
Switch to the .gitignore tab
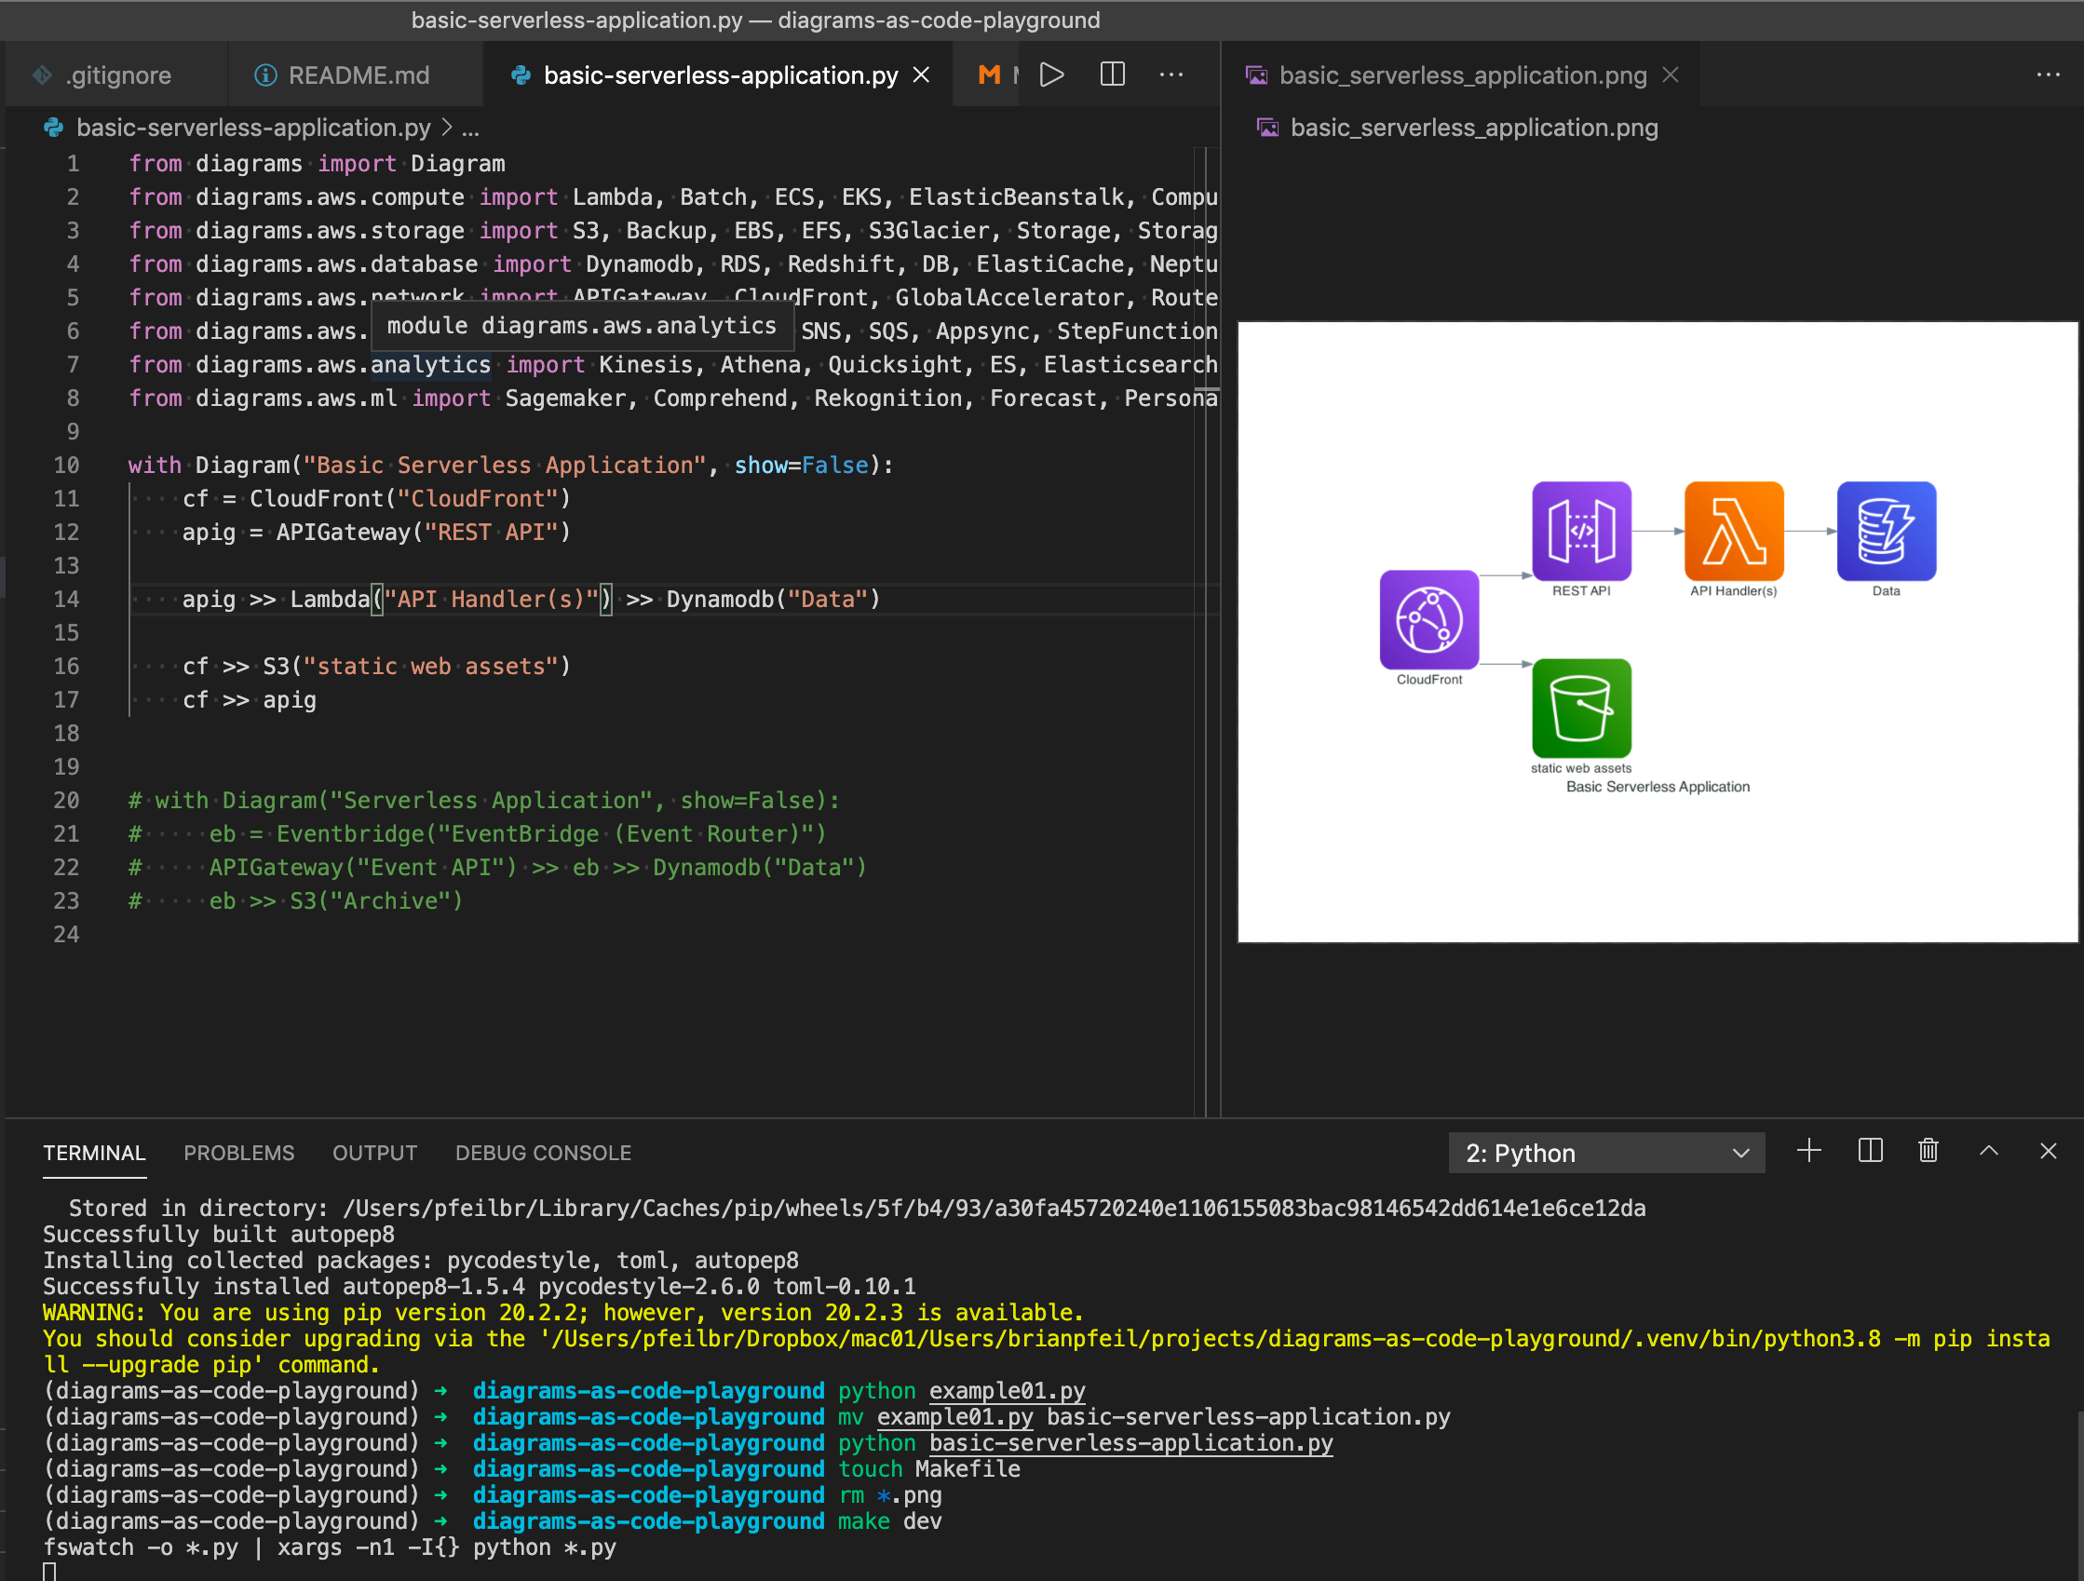[x=115, y=74]
